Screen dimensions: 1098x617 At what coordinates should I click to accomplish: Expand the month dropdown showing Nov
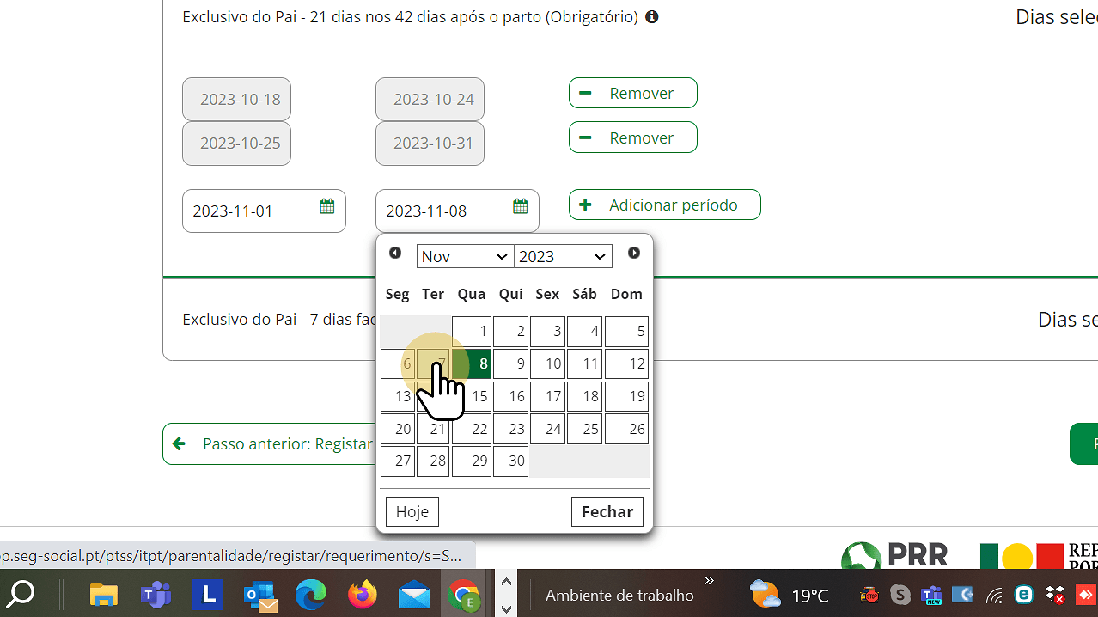point(465,256)
